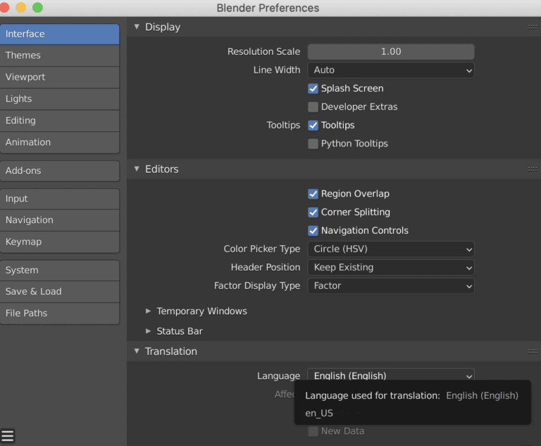Open the Factor Display Type dropdown
Screen dimensions: 541x446
[x=391, y=286]
